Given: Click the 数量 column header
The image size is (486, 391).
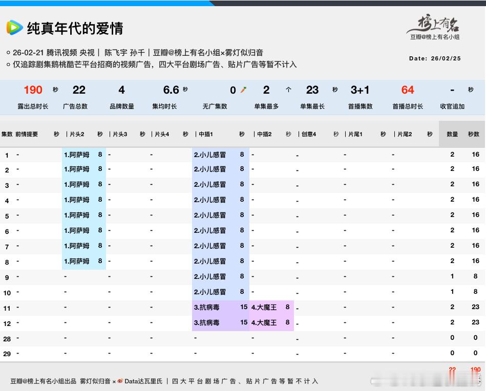Looking at the screenshot, I should coord(452,134).
